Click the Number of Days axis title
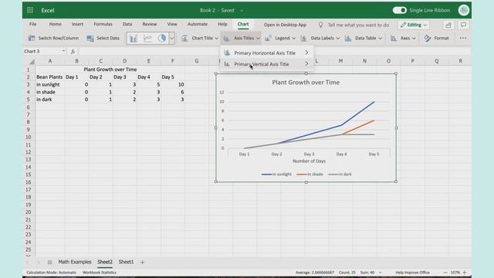494x278 pixels. [x=309, y=161]
